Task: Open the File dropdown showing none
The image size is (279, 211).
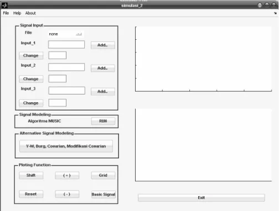Action: click(66, 34)
